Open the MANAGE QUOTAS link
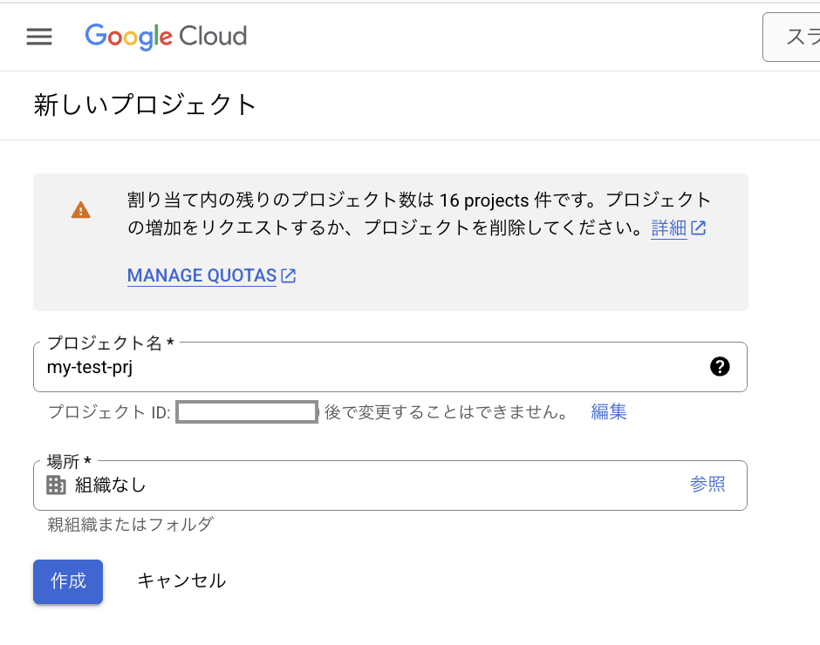Image resolution: width=820 pixels, height=645 pixels. point(202,276)
